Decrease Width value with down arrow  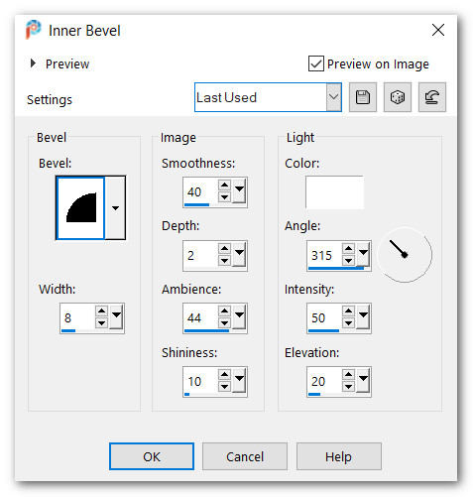101,322
